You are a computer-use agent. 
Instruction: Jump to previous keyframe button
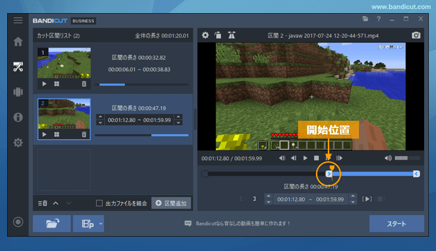pyautogui.click(x=282, y=158)
